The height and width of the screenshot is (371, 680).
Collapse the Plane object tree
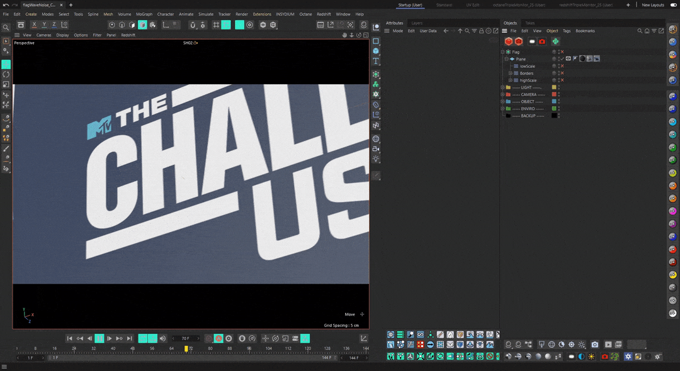pos(506,59)
